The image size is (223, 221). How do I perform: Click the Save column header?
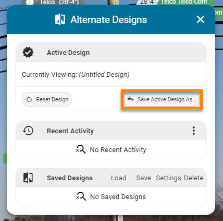click(x=143, y=178)
